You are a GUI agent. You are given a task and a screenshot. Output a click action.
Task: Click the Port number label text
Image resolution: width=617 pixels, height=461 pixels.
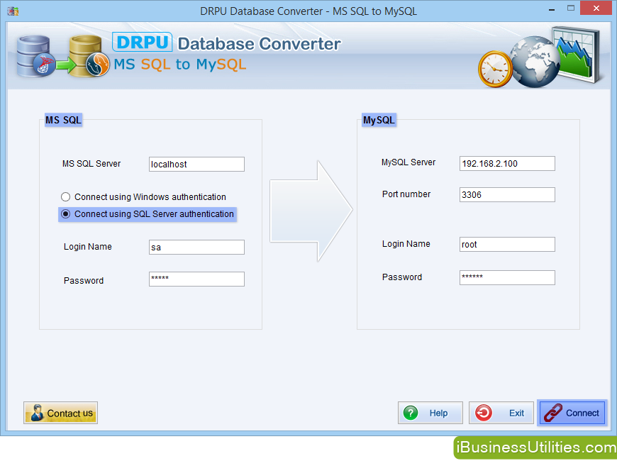pos(406,194)
